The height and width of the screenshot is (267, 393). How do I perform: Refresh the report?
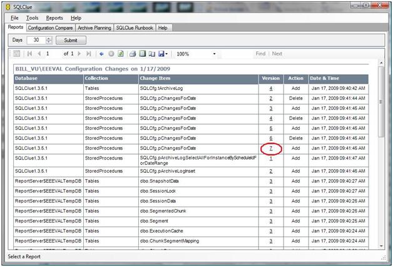[121, 54]
